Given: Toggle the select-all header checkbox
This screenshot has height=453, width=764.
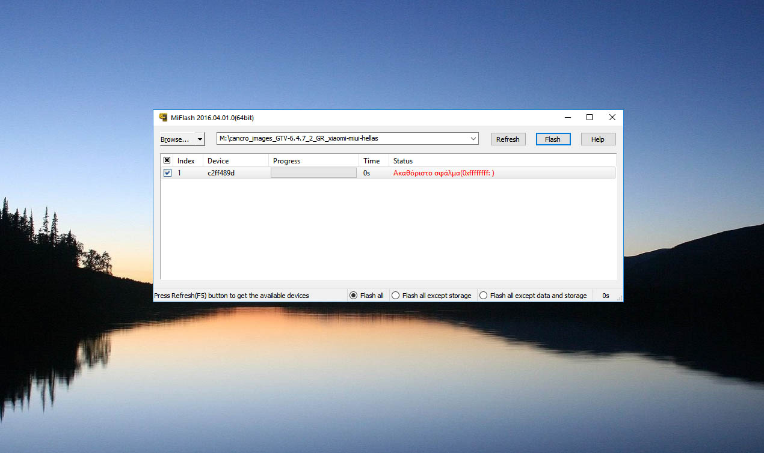Looking at the screenshot, I should (x=167, y=160).
